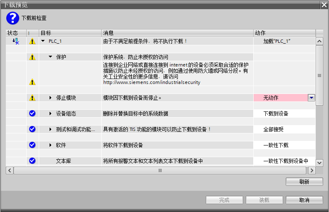Click the 动作 column header

tap(284, 33)
